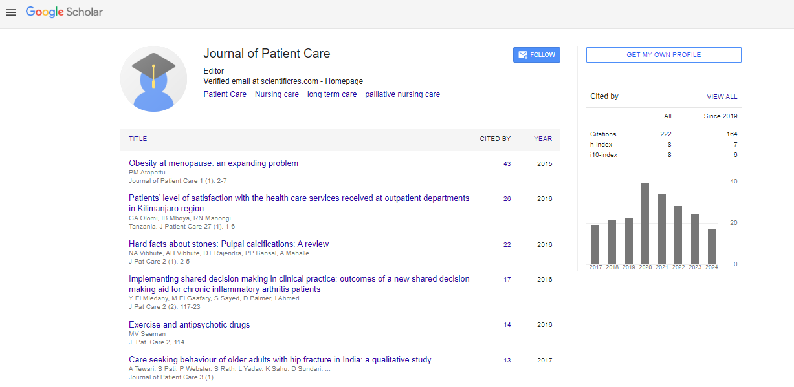Click total citations value 222
Screen dimensions: 794x387
point(666,134)
